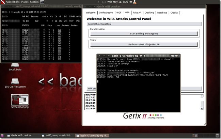This screenshot has height=139, width=221.
Task: Open the mail envelope indicator
Action: pos(104,2)
